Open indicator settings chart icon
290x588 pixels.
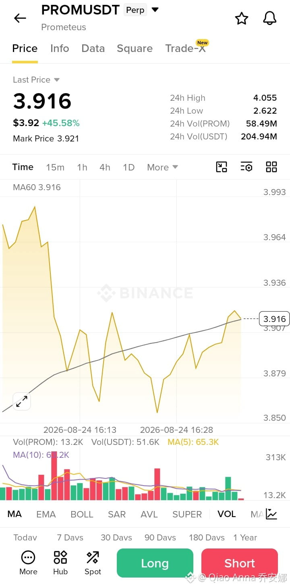[271, 514]
